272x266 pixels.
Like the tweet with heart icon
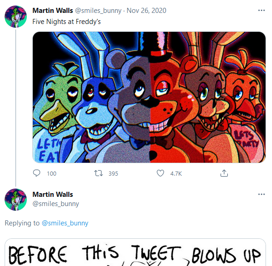click(160, 173)
